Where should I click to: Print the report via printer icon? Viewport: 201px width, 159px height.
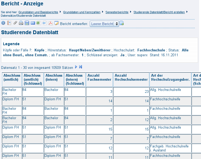(21, 23)
